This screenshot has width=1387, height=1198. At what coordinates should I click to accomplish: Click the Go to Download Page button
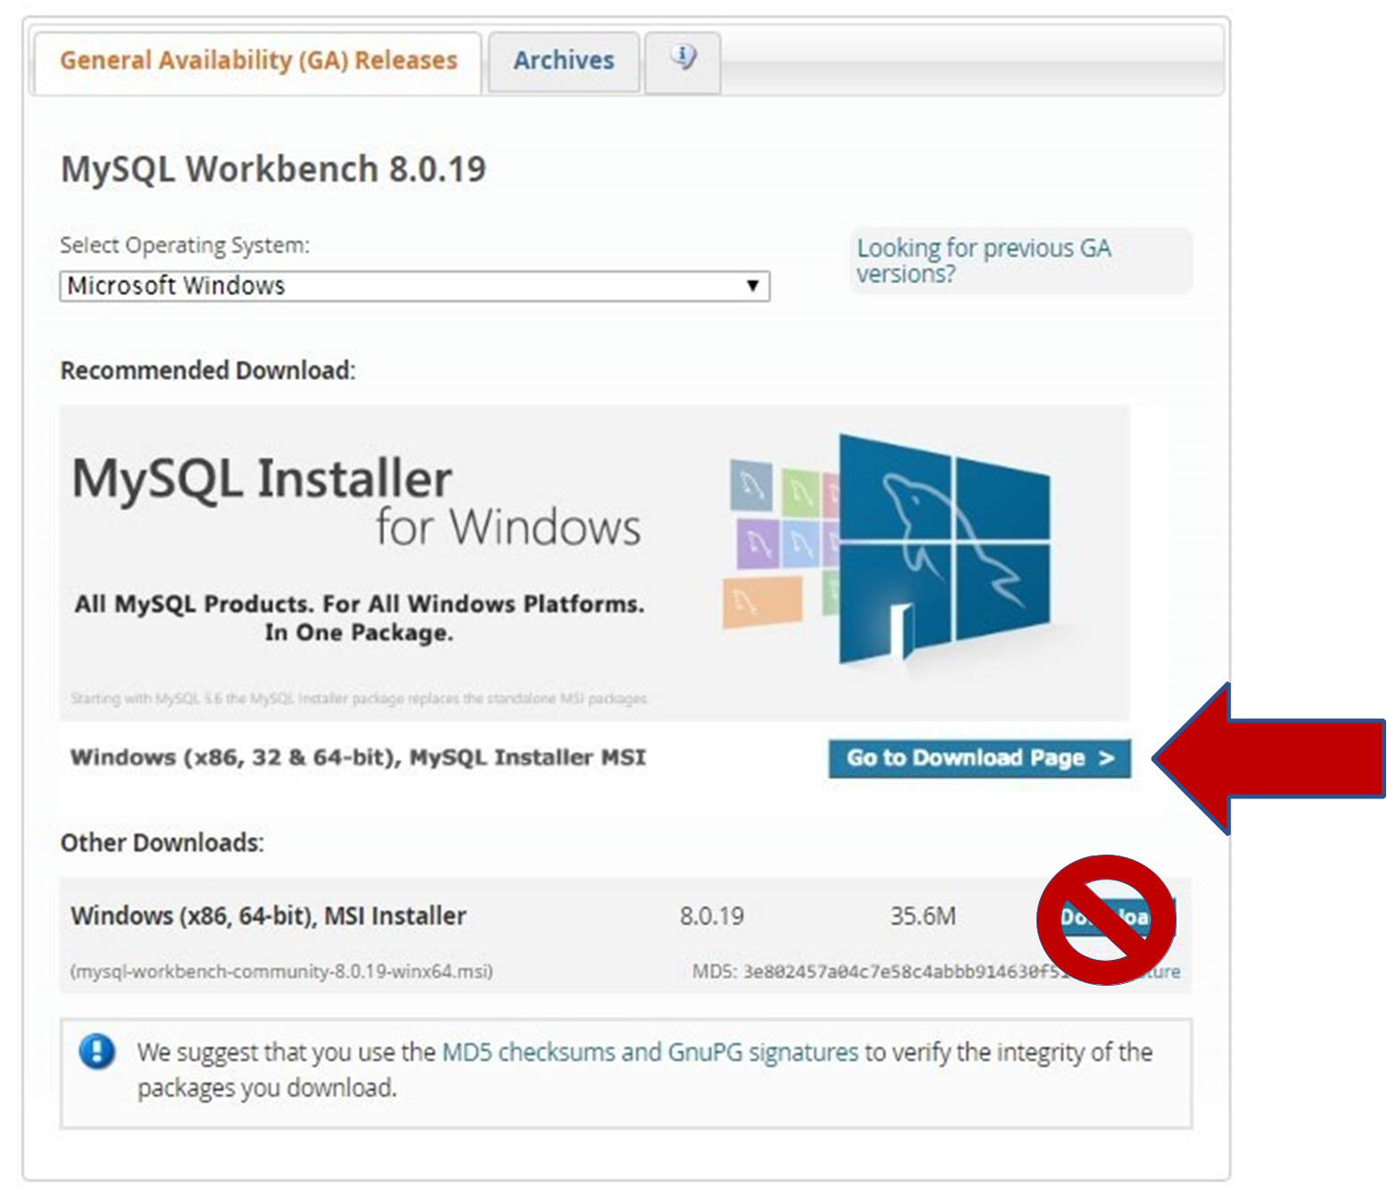(x=978, y=759)
